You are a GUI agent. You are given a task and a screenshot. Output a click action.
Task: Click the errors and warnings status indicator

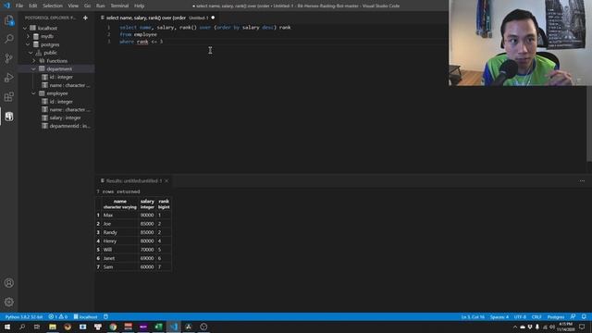pos(57,316)
